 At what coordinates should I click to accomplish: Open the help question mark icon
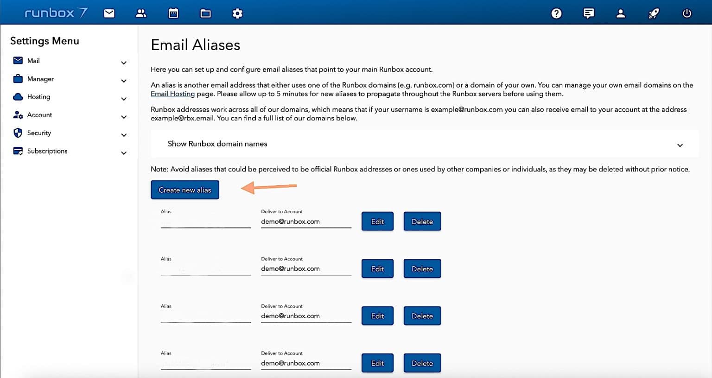(x=556, y=13)
